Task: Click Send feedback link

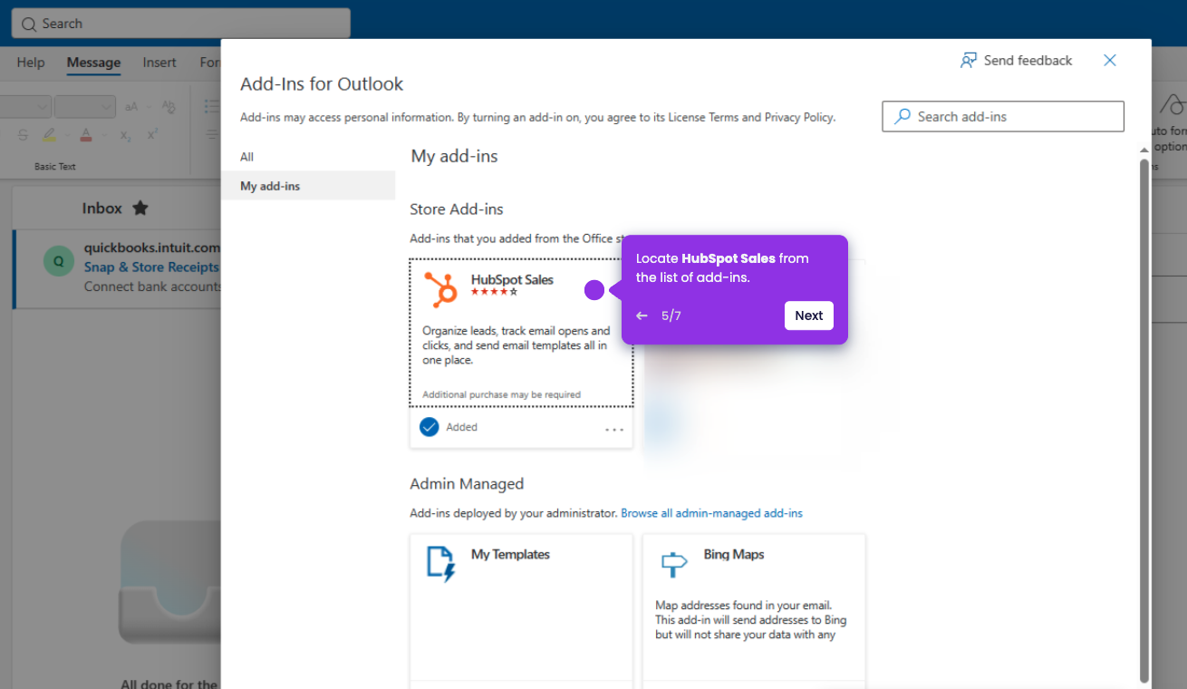Action: 1028,61
